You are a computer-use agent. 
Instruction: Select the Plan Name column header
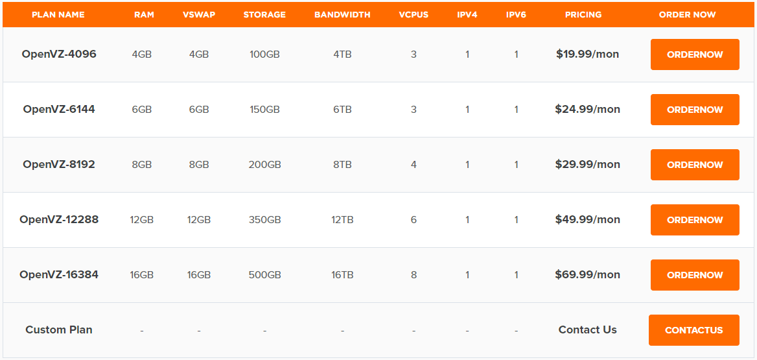click(x=58, y=14)
